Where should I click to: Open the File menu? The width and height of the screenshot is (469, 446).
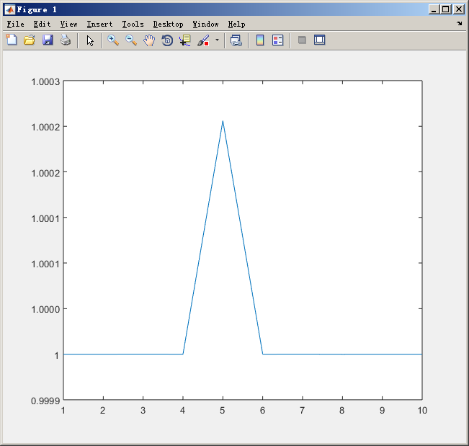coord(16,24)
